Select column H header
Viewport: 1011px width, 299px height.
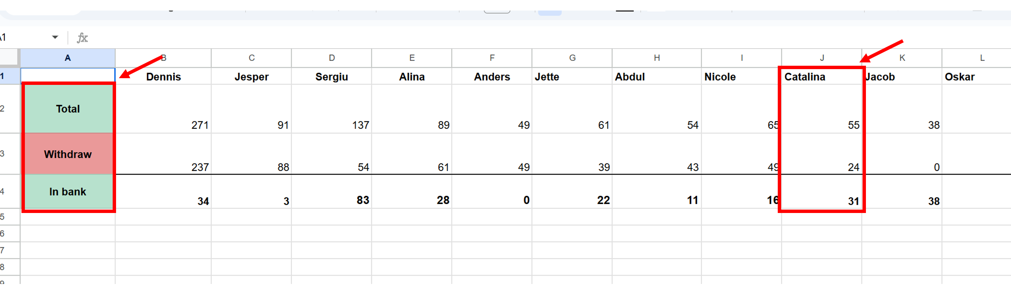pyautogui.click(x=656, y=58)
